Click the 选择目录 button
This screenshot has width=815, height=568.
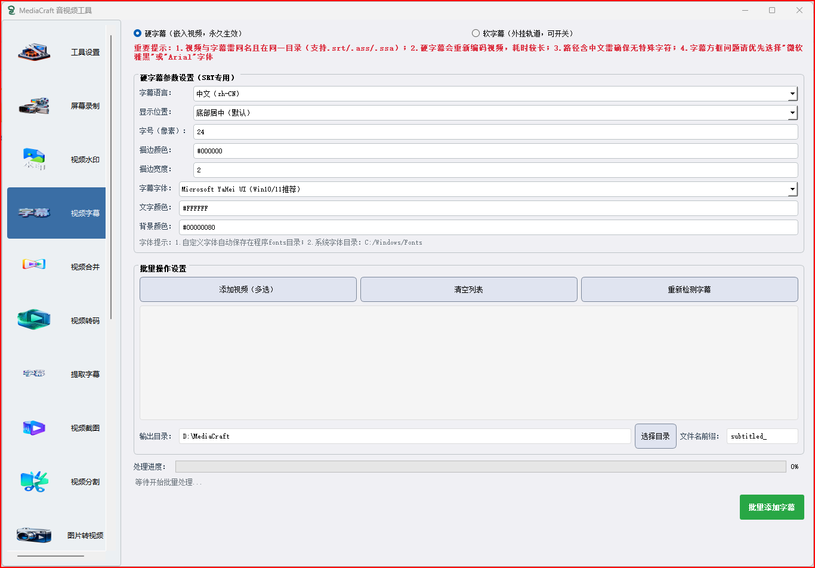pos(655,436)
